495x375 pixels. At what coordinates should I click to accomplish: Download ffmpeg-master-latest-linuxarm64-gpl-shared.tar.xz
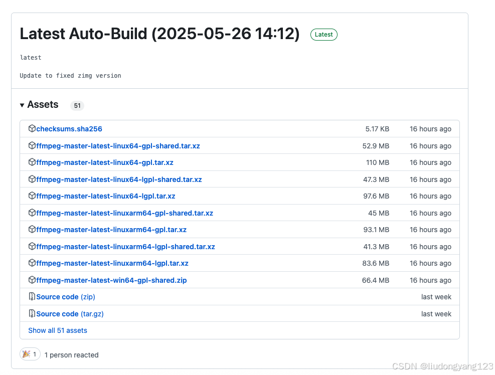pos(125,213)
